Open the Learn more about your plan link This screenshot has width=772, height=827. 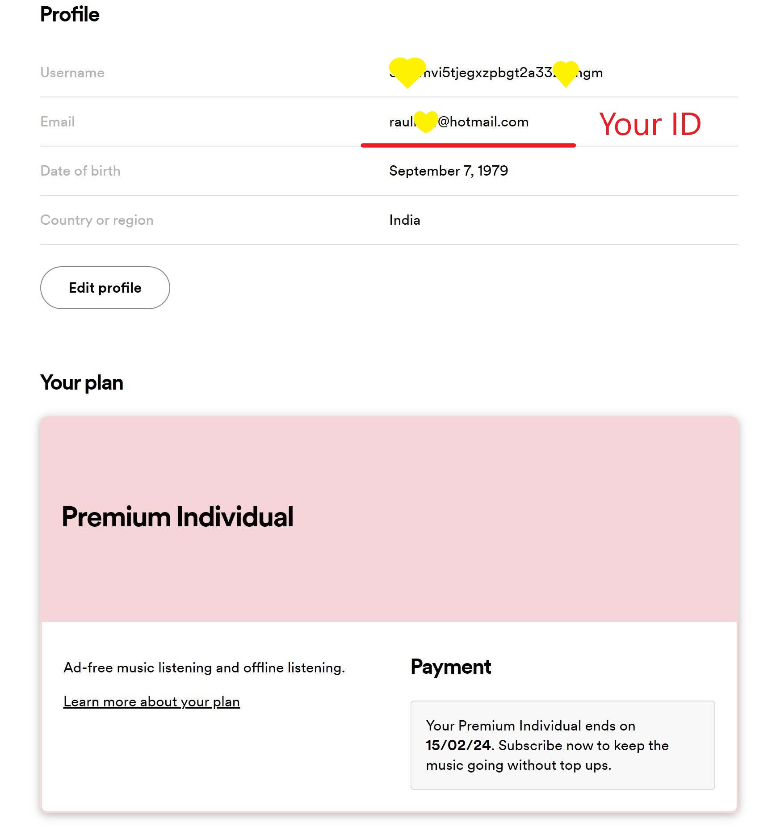click(x=151, y=702)
